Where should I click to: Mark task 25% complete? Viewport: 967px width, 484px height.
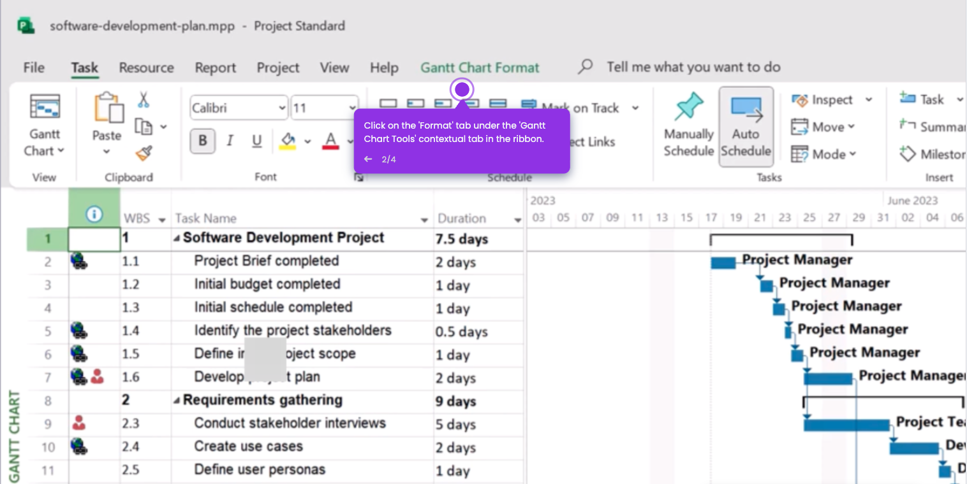point(416,103)
